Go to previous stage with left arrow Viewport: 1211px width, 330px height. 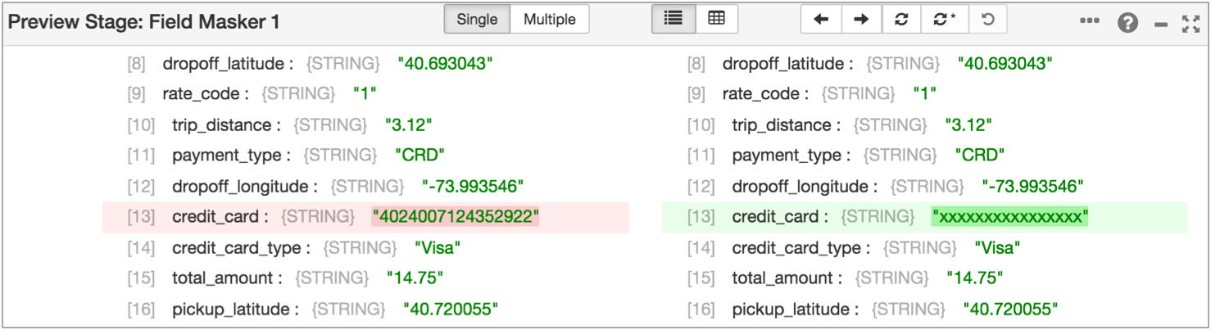[821, 20]
